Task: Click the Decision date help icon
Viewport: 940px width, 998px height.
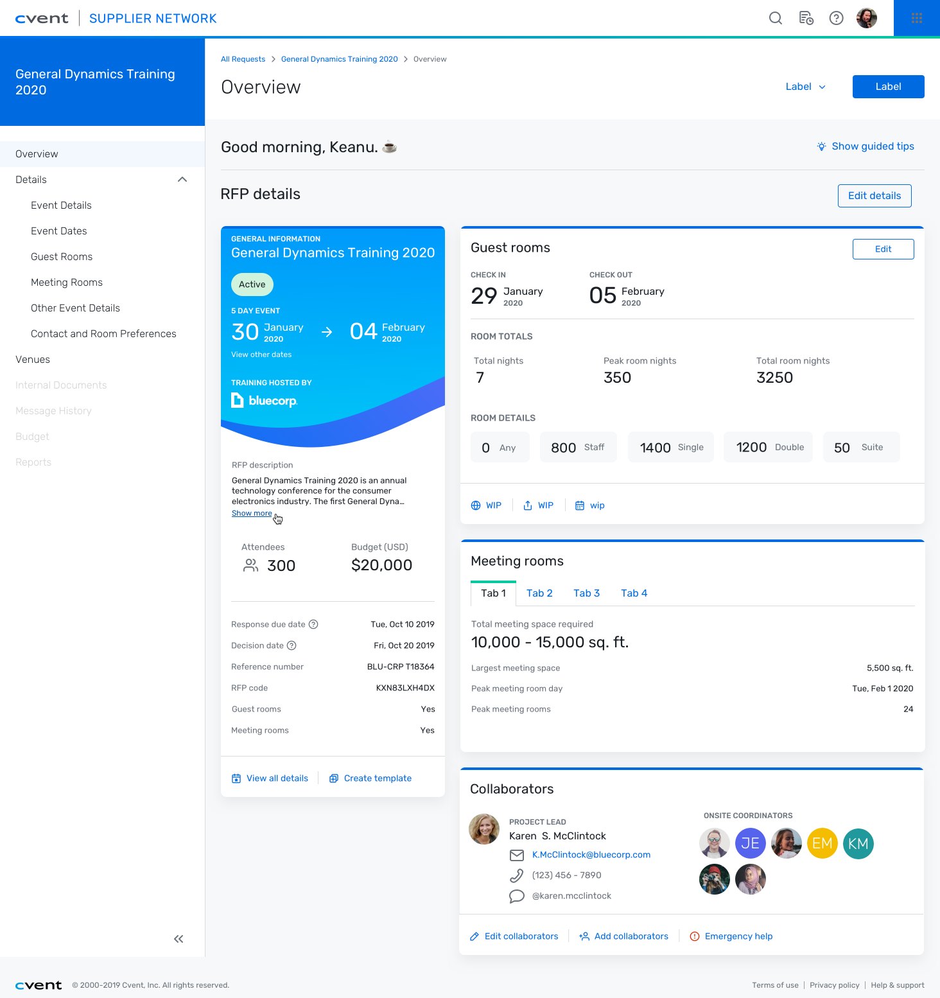Action: (292, 645)
